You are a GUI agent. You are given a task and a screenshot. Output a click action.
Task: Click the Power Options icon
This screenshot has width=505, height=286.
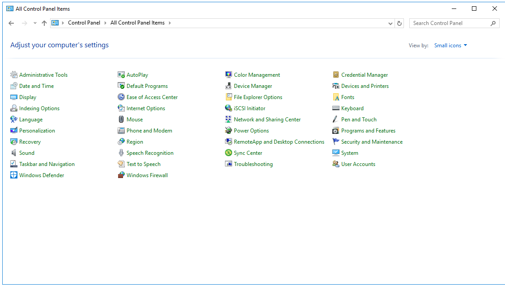pyautogui.click(x=229, y=131)
